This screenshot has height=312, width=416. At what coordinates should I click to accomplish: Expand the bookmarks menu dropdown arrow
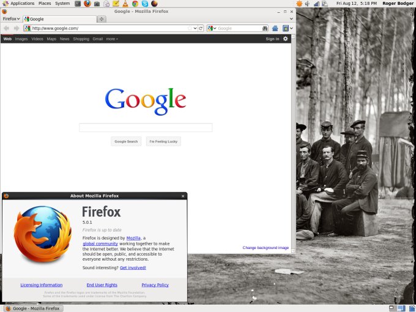click(291, 28)
